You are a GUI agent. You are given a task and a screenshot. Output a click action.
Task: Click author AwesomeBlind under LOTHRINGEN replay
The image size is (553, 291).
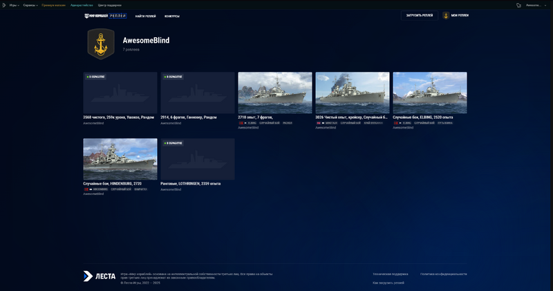pyautogui.click(x=171, y=189)
